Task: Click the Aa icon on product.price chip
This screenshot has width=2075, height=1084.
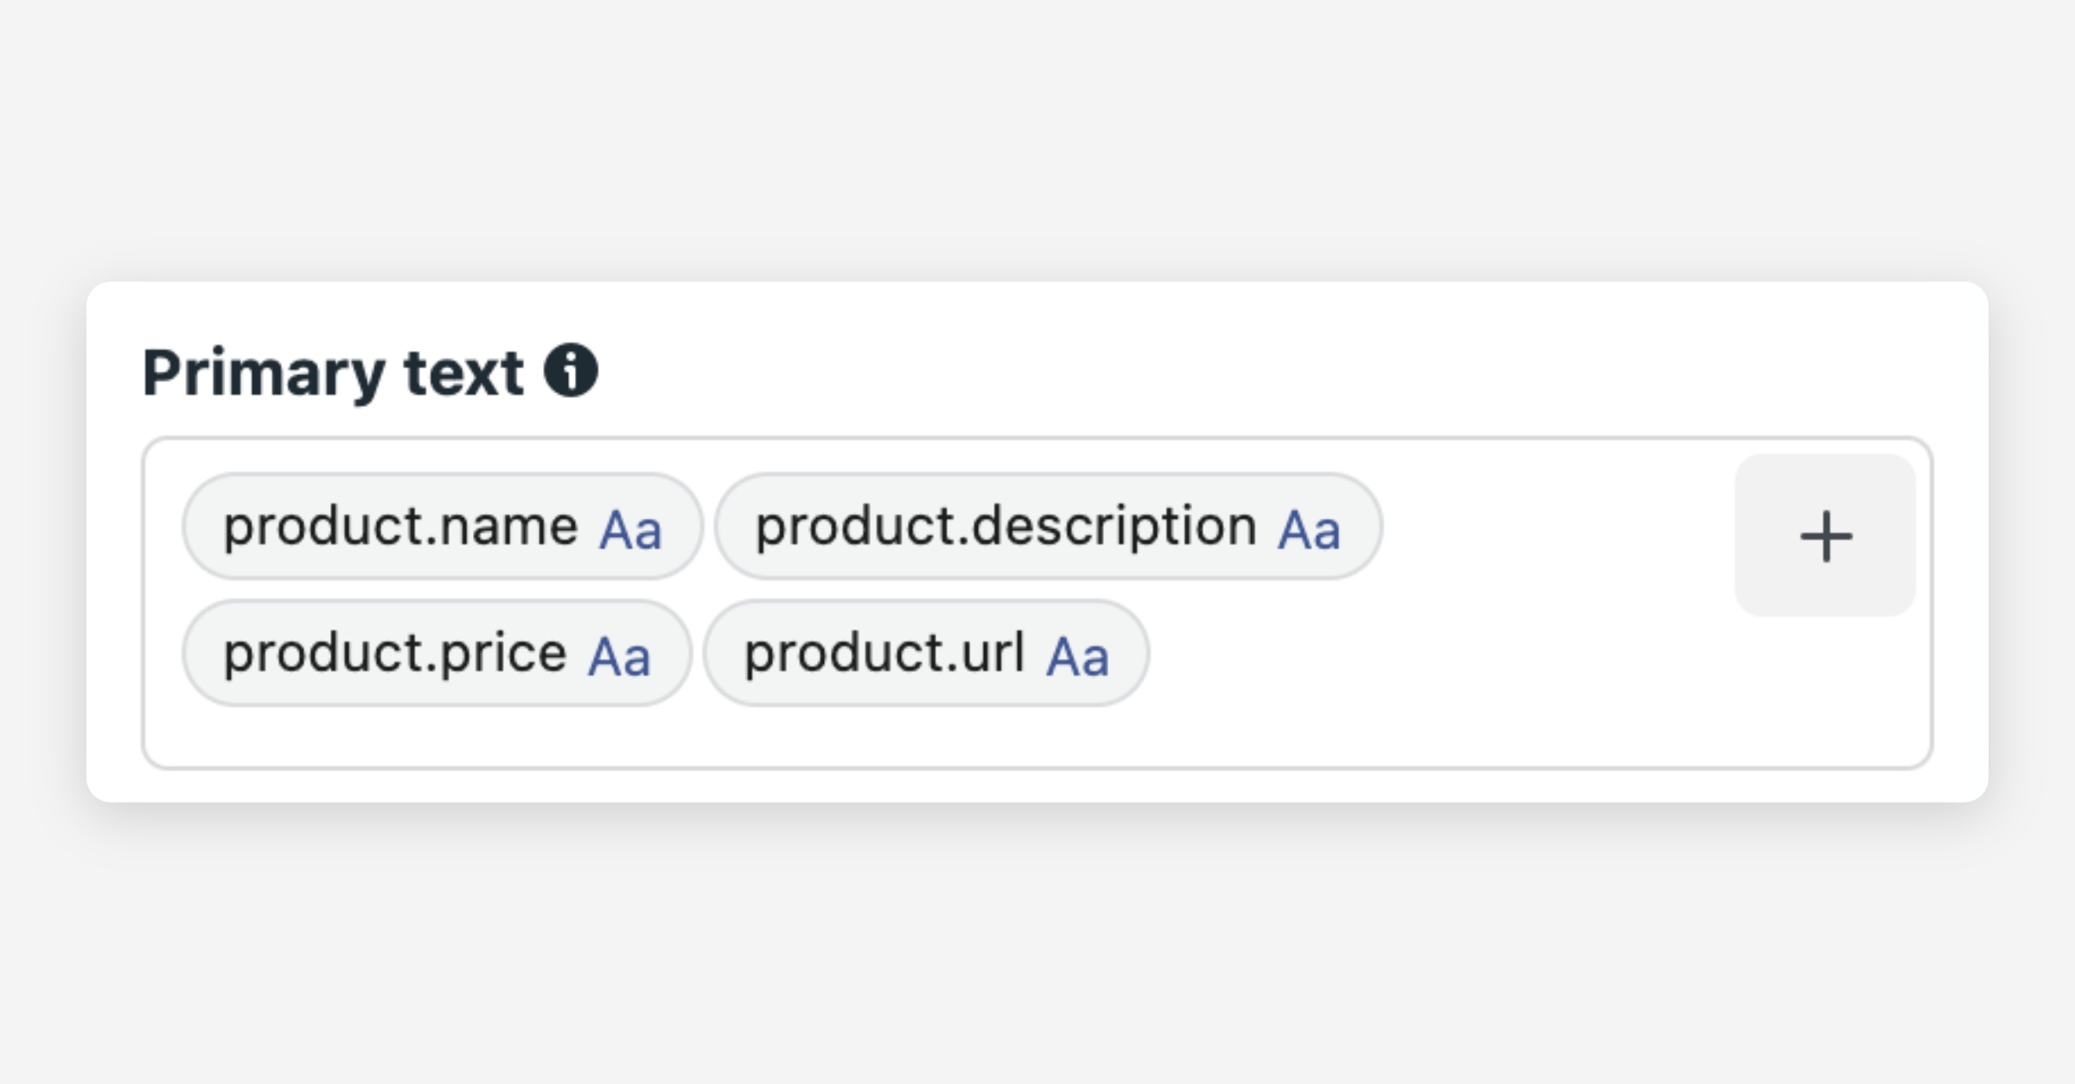Action: [619, 656]
